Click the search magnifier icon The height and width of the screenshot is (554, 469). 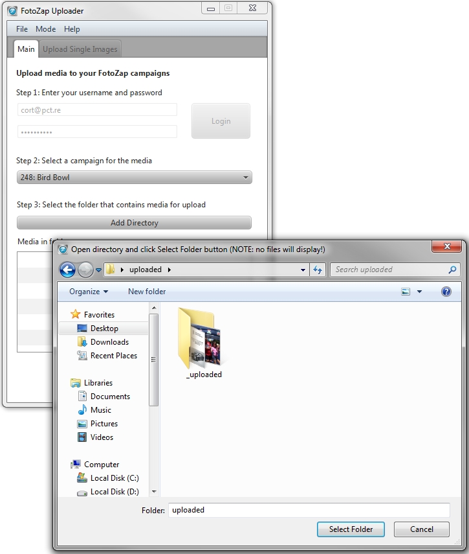tap(452, 270)
